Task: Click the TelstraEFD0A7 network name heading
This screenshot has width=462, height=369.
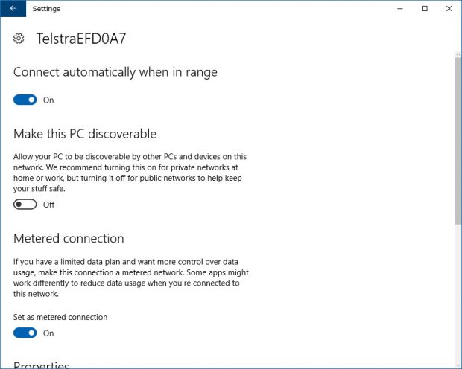Action: click(81, 39)
